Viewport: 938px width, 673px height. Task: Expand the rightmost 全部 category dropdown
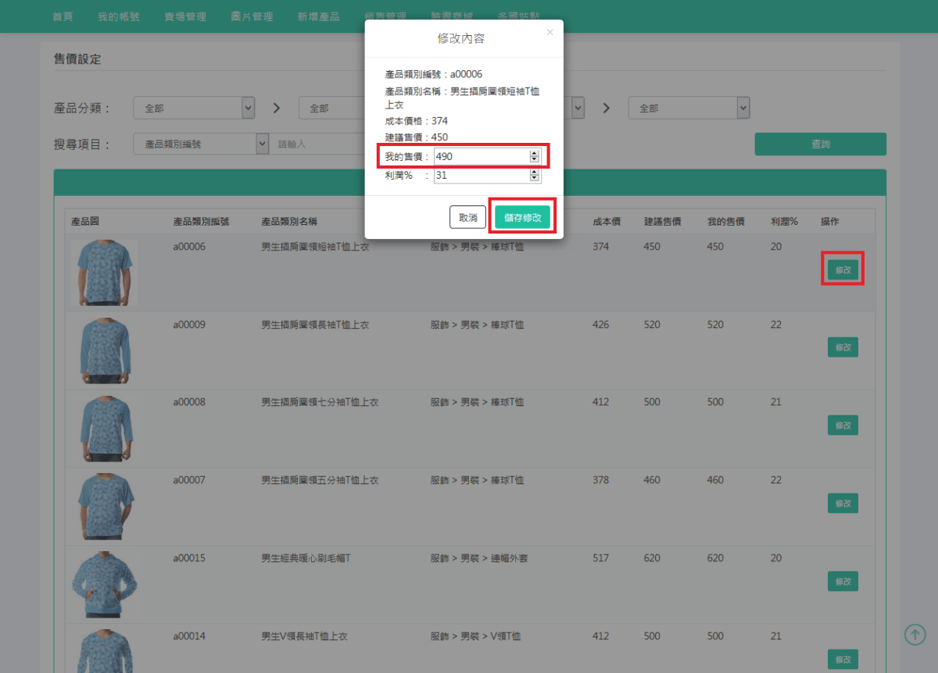click(x=689, y=108)
